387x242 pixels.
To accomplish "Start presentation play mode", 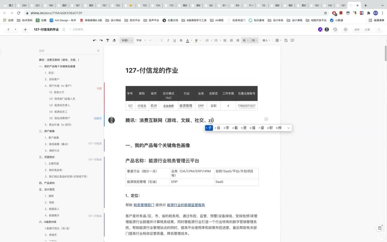I will click(346, 30).
